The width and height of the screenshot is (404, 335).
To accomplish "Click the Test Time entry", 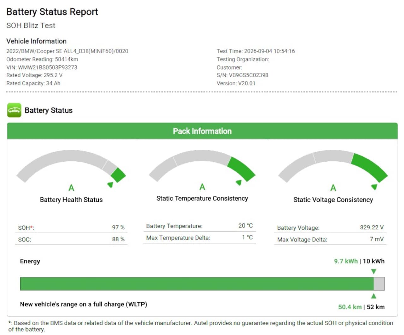I will coord(256,51).
